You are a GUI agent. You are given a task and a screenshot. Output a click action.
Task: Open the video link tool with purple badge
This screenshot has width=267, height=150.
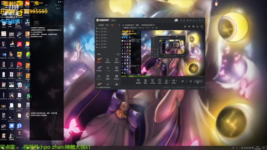point(99,69)
